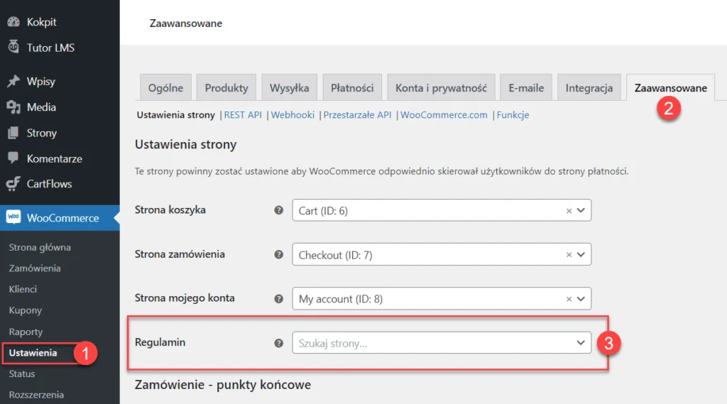The image size is (727, 404).
Task: Click the My account (ID: 8) select field
Action: pyautogui.click(x=442, y=299)
